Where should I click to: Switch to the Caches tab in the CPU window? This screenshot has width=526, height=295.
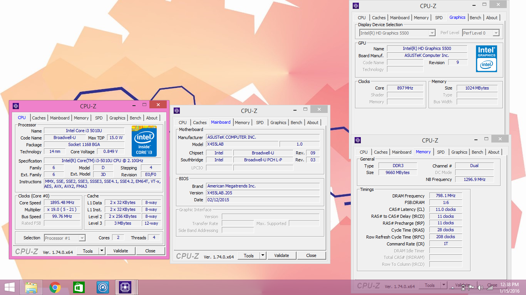(39, 118)
